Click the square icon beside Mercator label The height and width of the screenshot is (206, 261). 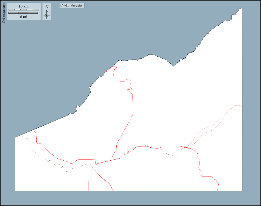(68, 5)
